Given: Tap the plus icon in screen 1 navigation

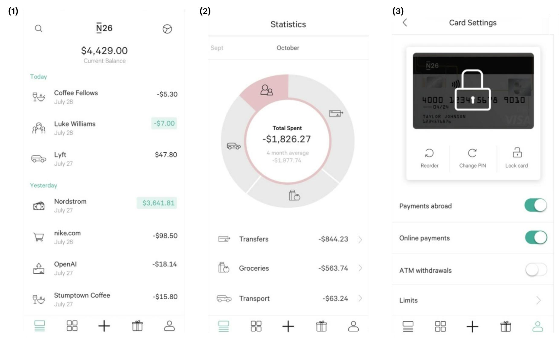Looking at the screenshot, I should tap(104, 326).
